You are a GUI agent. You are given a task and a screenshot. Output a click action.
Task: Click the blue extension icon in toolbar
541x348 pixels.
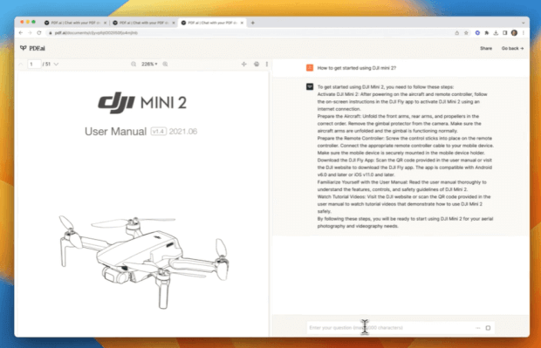click(477, 33)
